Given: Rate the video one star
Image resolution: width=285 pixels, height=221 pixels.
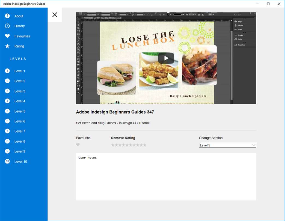Looking at the screenshot, I should (113, 145).
